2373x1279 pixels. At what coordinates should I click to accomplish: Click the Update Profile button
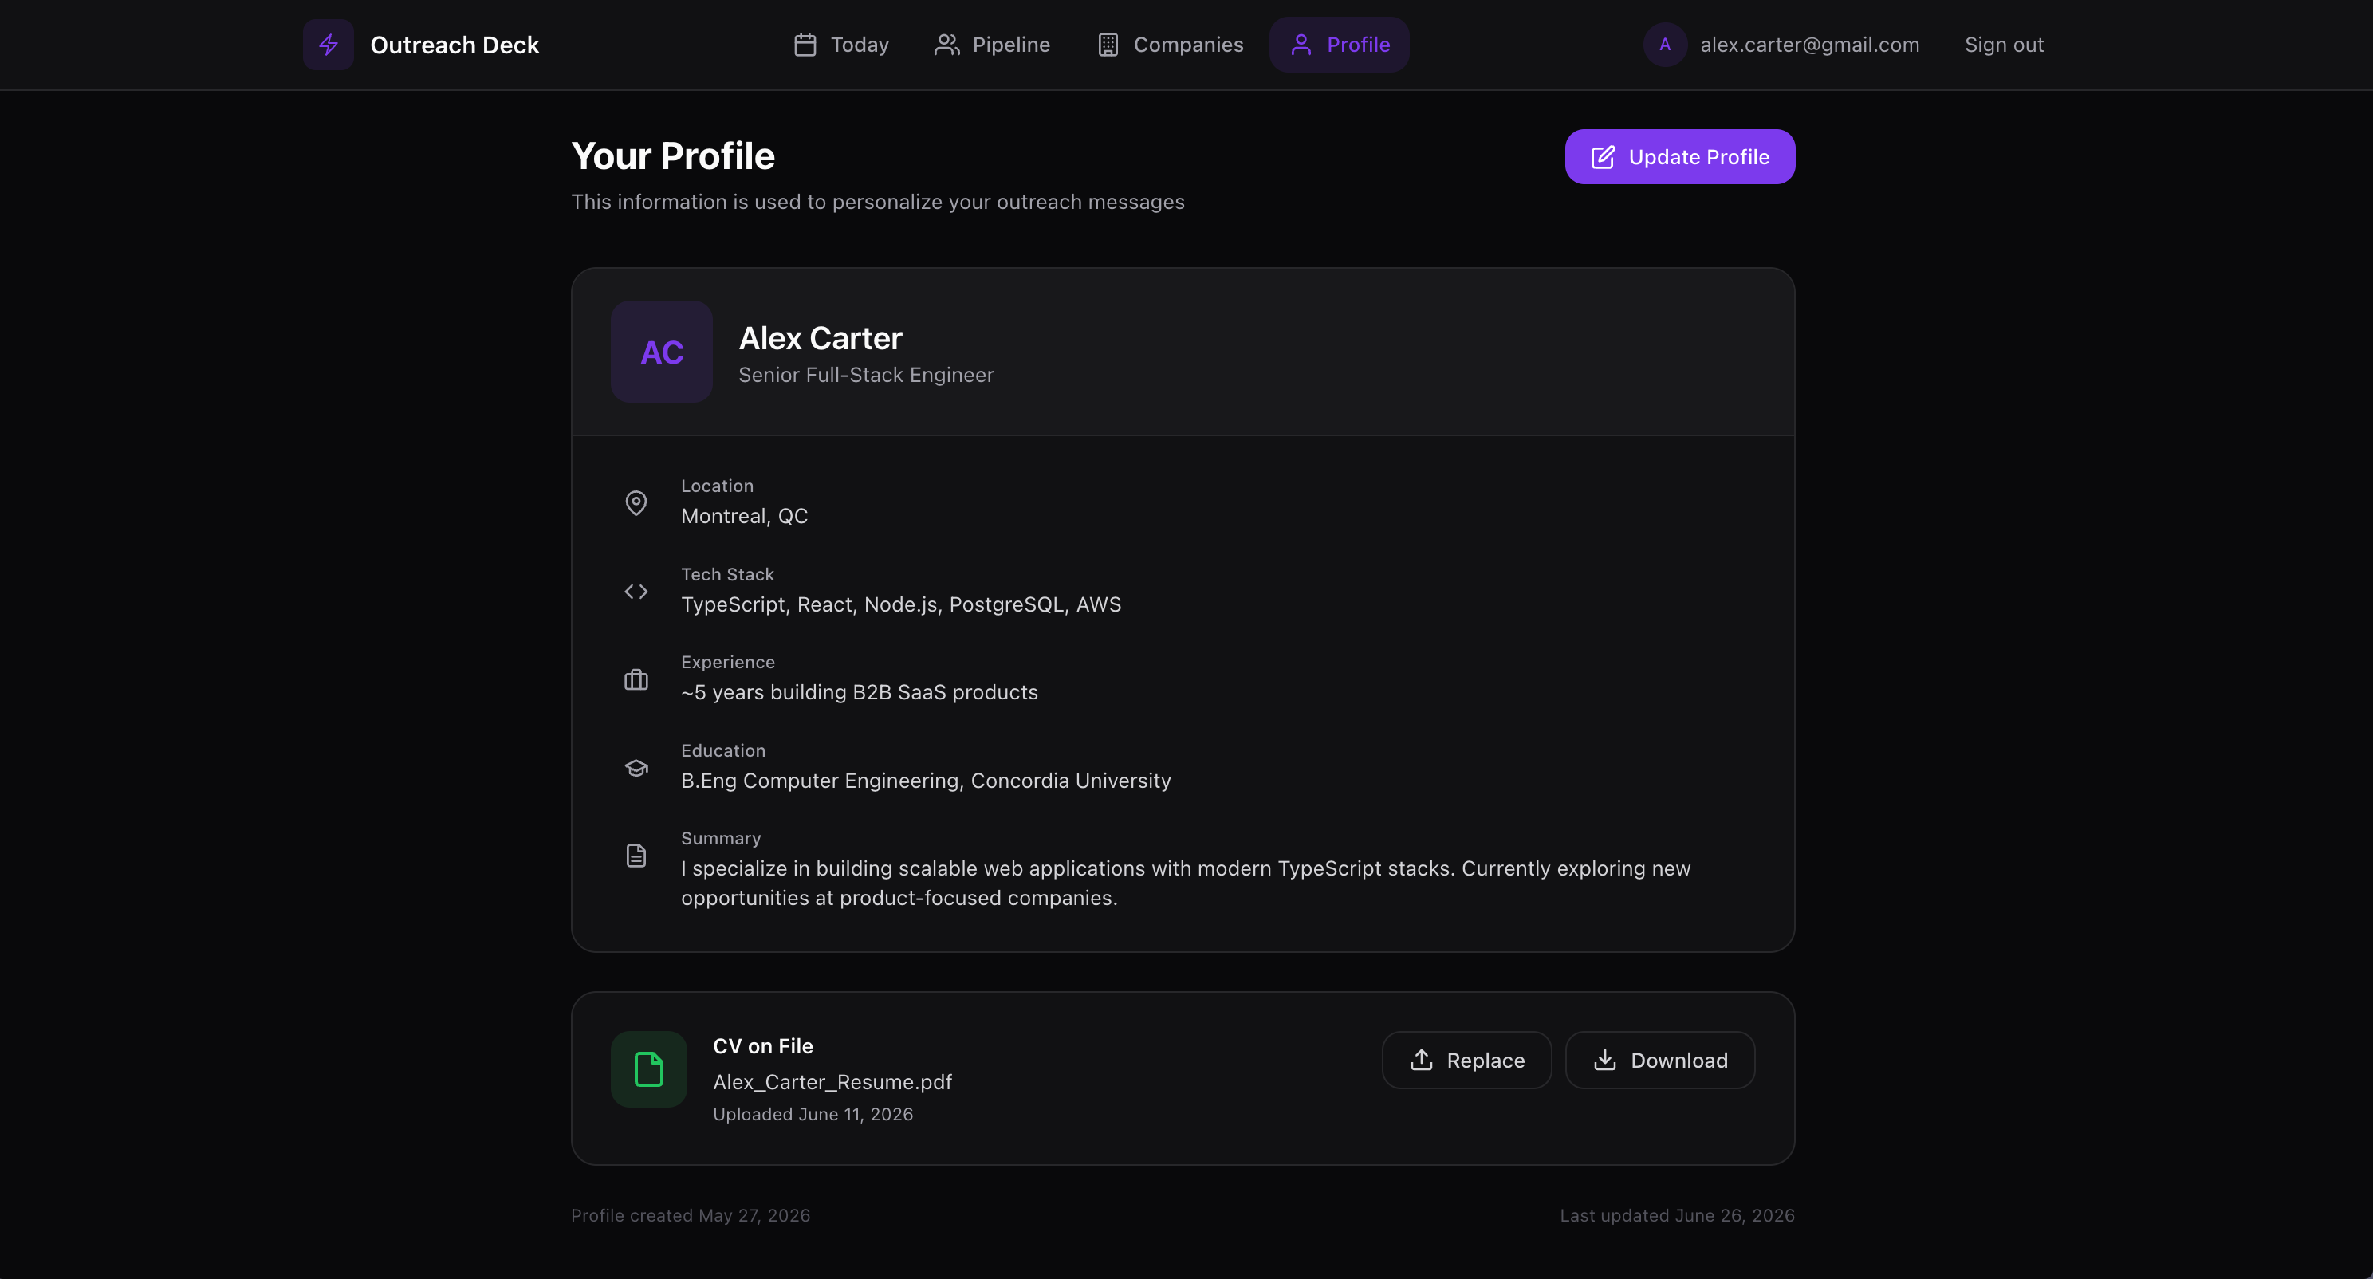(1679, 156)
